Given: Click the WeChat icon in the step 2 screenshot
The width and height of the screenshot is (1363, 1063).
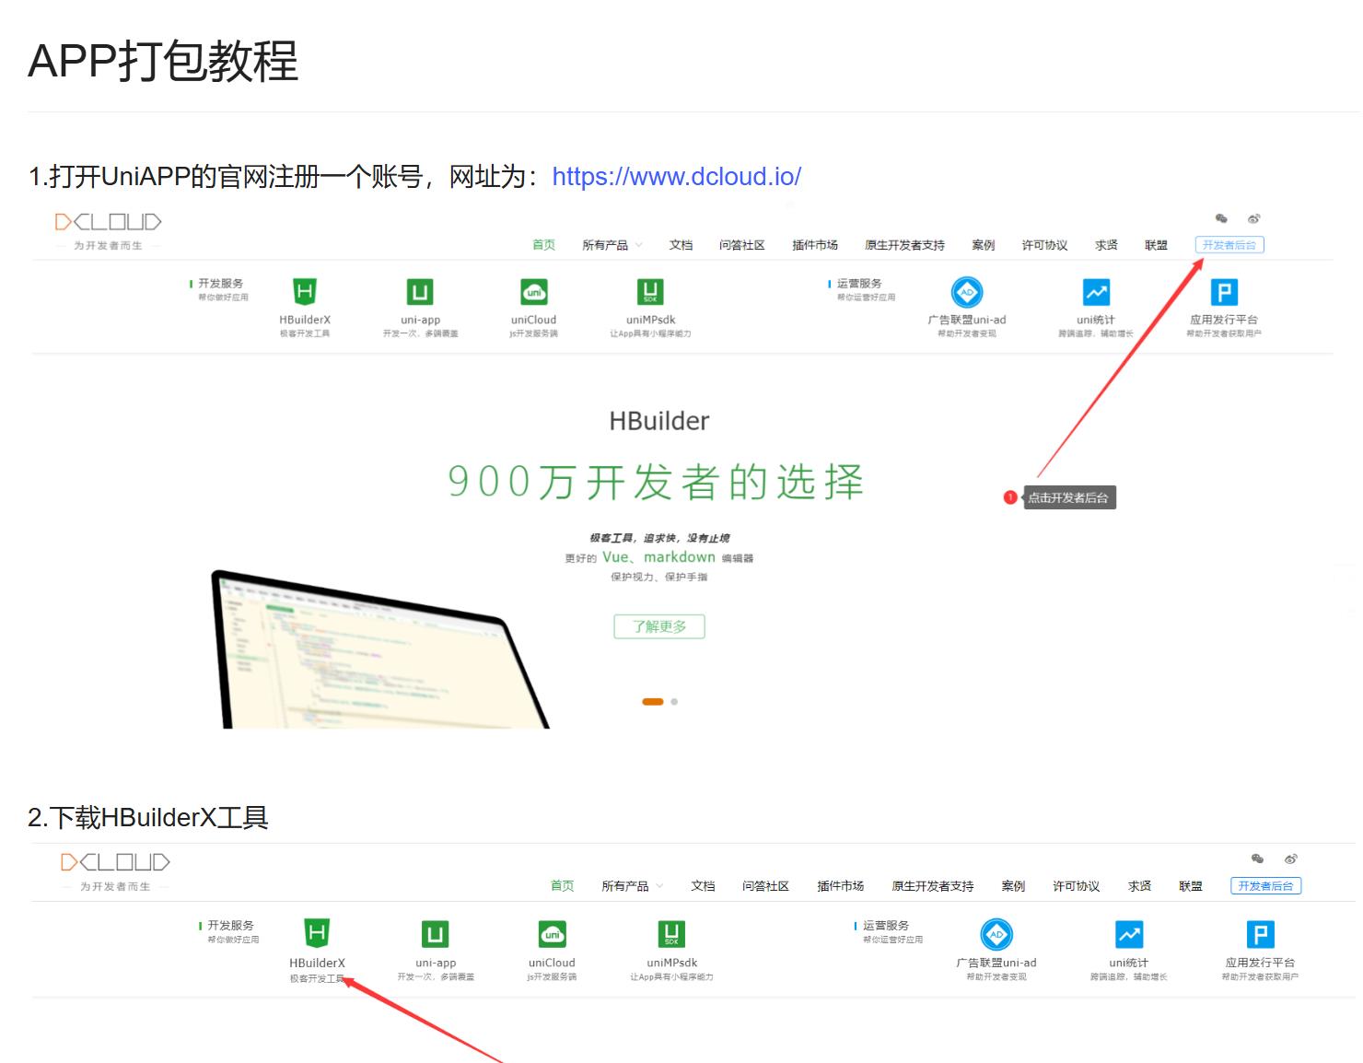Looking at the screenshot, I should point(1257,859).
